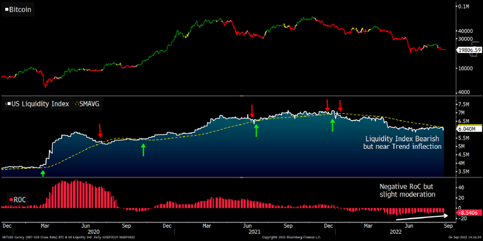Click the 40000 price axis label
Screen dimensions: 483x241
coord(465,31)
